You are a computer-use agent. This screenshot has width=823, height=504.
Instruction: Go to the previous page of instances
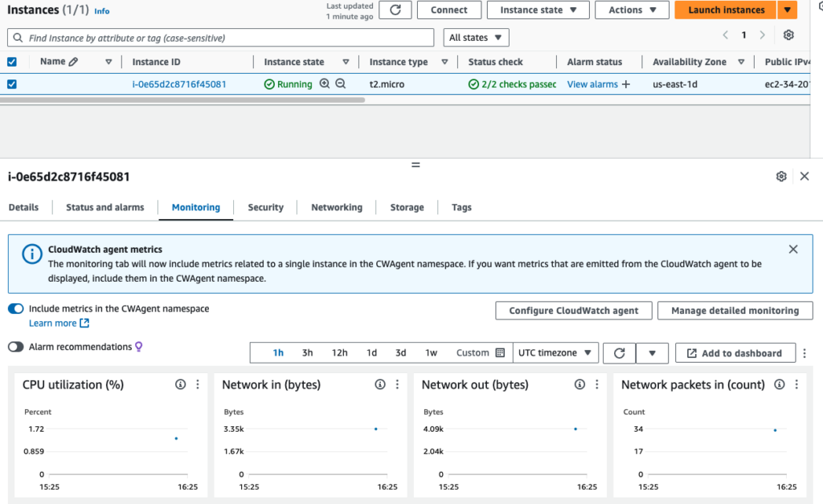726,35
